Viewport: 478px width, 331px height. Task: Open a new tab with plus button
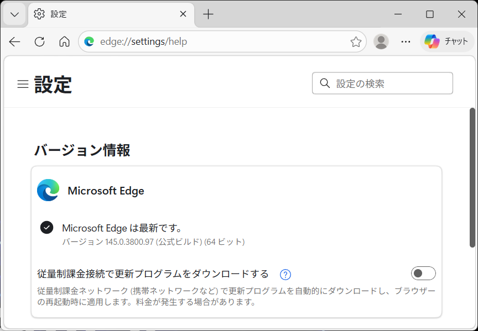(x=208, y=14)
